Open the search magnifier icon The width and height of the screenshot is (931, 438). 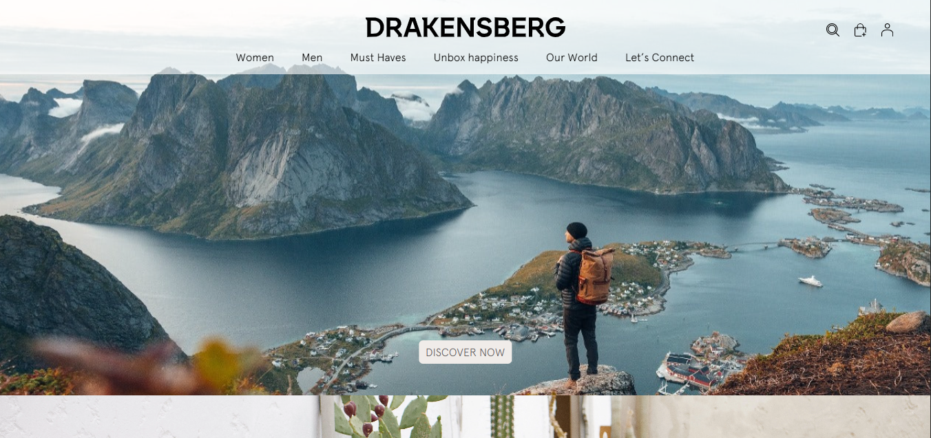click(833, 30)
